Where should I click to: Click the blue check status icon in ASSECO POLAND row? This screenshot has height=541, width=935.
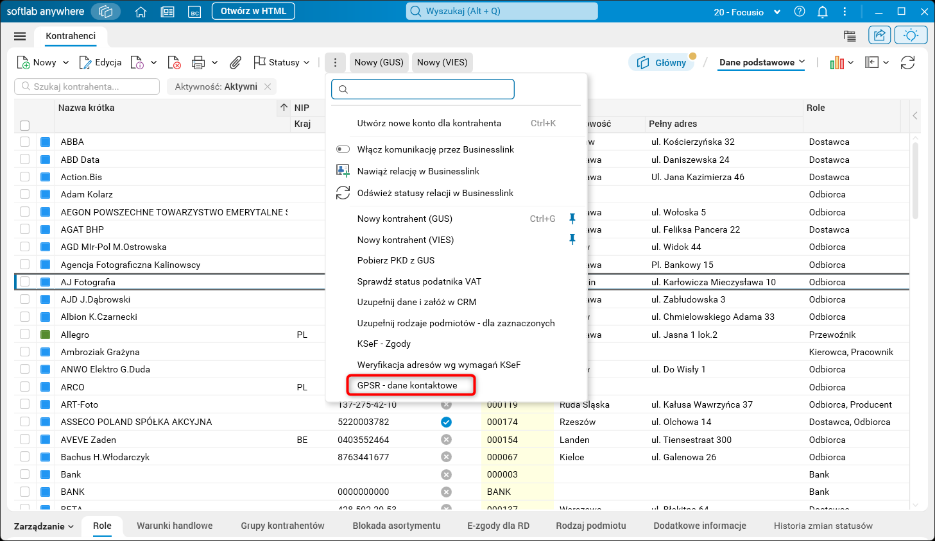447,422
